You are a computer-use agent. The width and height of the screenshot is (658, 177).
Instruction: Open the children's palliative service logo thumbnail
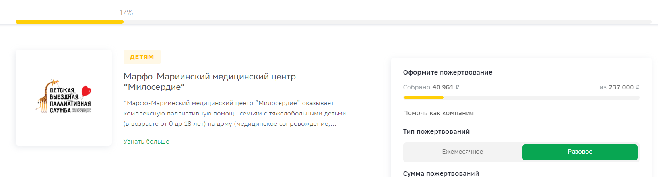pyautogui.click(x=64, y=98)
